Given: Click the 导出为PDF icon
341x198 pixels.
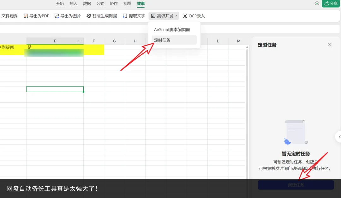Looking at the screenshot, I should (x=26, y=16).
